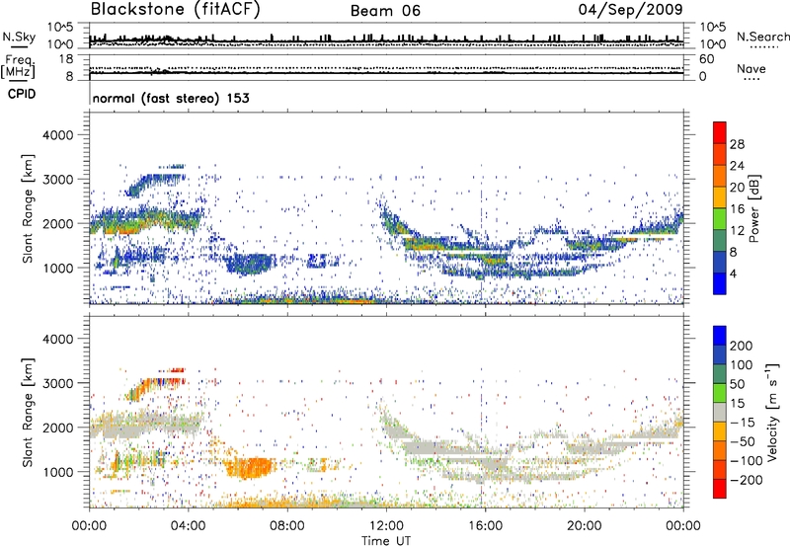Click the 50 label on Velocity color bar
The image size is (790, 547).
(737, 384)
